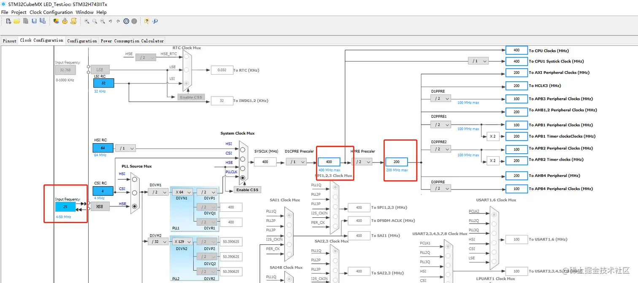Screen dimensions: 638x283
Task: Click the question mark help icon
Action: (147, 21)
